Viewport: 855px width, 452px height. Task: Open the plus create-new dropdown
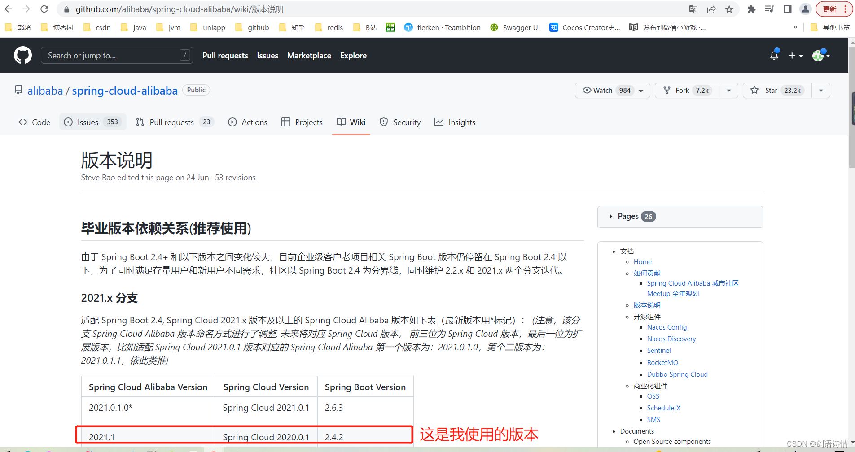click(x=796, y=55)
